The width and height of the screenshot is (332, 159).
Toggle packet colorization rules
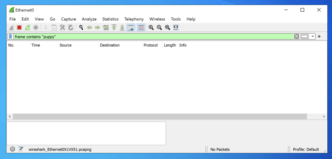pyautogui.click(x=141, y=27)
